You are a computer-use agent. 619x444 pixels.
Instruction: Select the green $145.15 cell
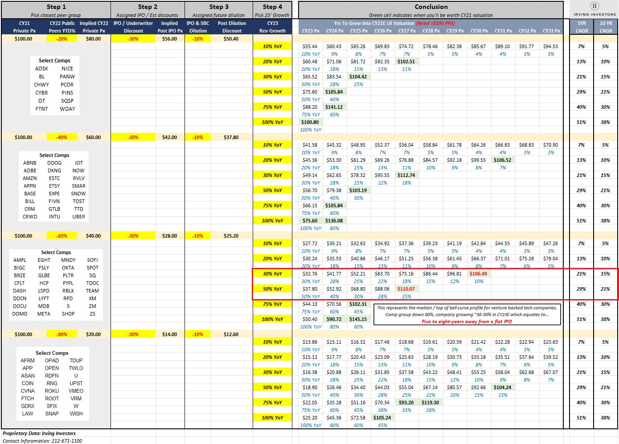coord(358,319)
